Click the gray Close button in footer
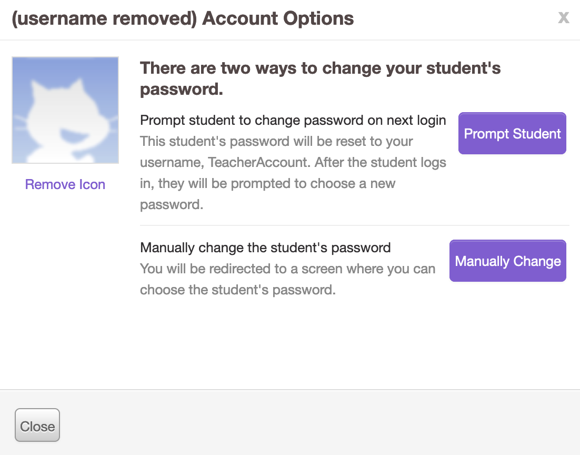 tap(37, 426)
